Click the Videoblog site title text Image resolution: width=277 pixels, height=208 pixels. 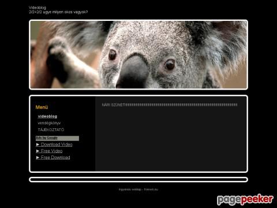(x=38, y=8)
